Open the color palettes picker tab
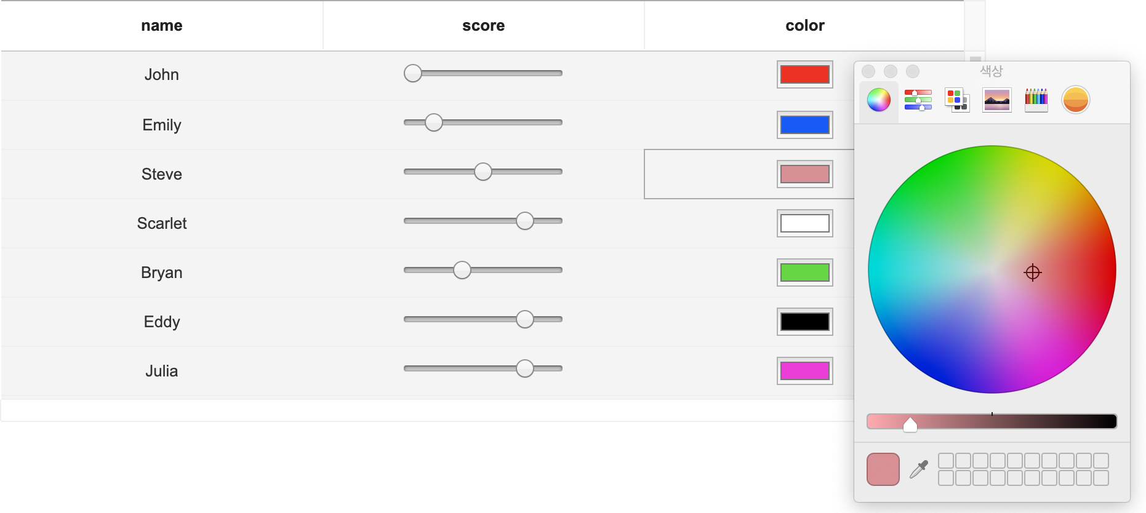 (957, 100)
